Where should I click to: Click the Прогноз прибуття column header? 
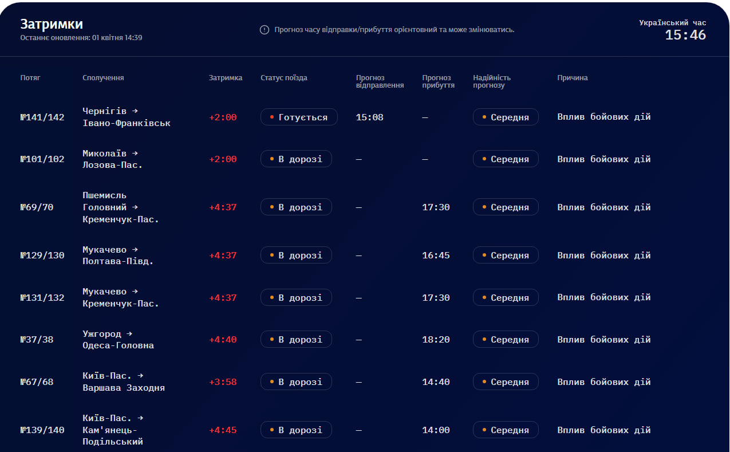tap(439, 81)
